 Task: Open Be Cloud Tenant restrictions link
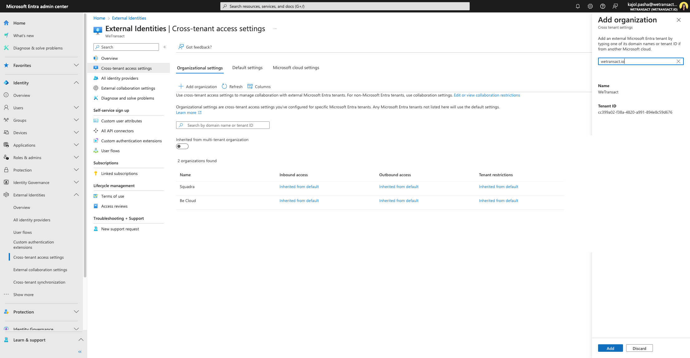click(x=499, y=201)
